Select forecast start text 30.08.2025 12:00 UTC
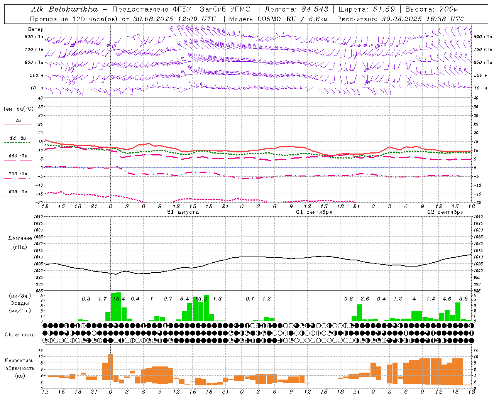 pos(174,19)
